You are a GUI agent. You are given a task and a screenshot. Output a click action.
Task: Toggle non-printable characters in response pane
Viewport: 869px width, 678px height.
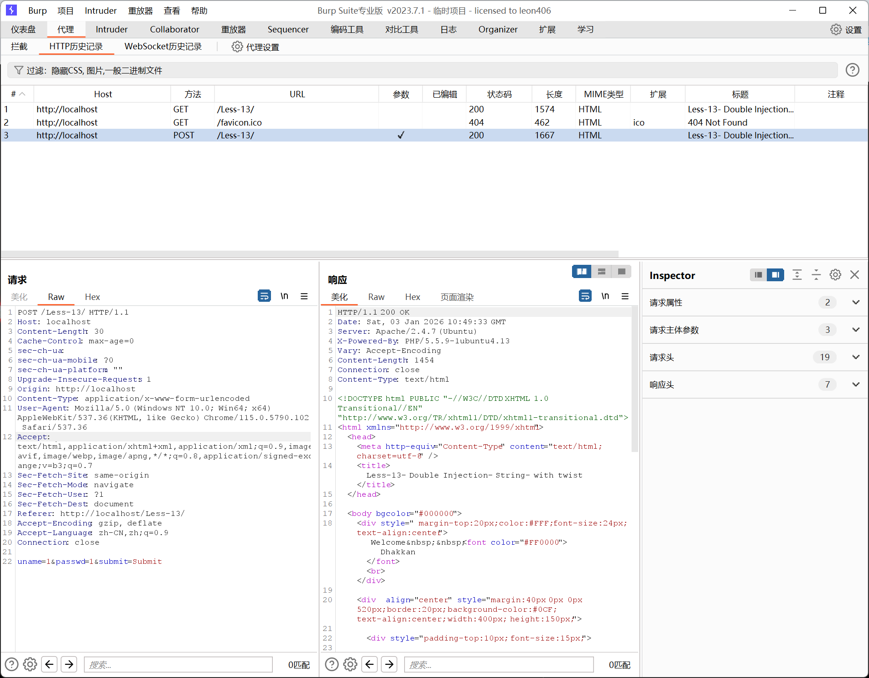605,296
